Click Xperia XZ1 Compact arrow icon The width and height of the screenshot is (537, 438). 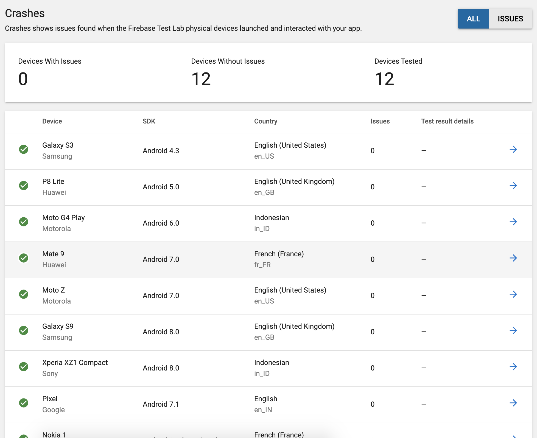coord(513,367)
